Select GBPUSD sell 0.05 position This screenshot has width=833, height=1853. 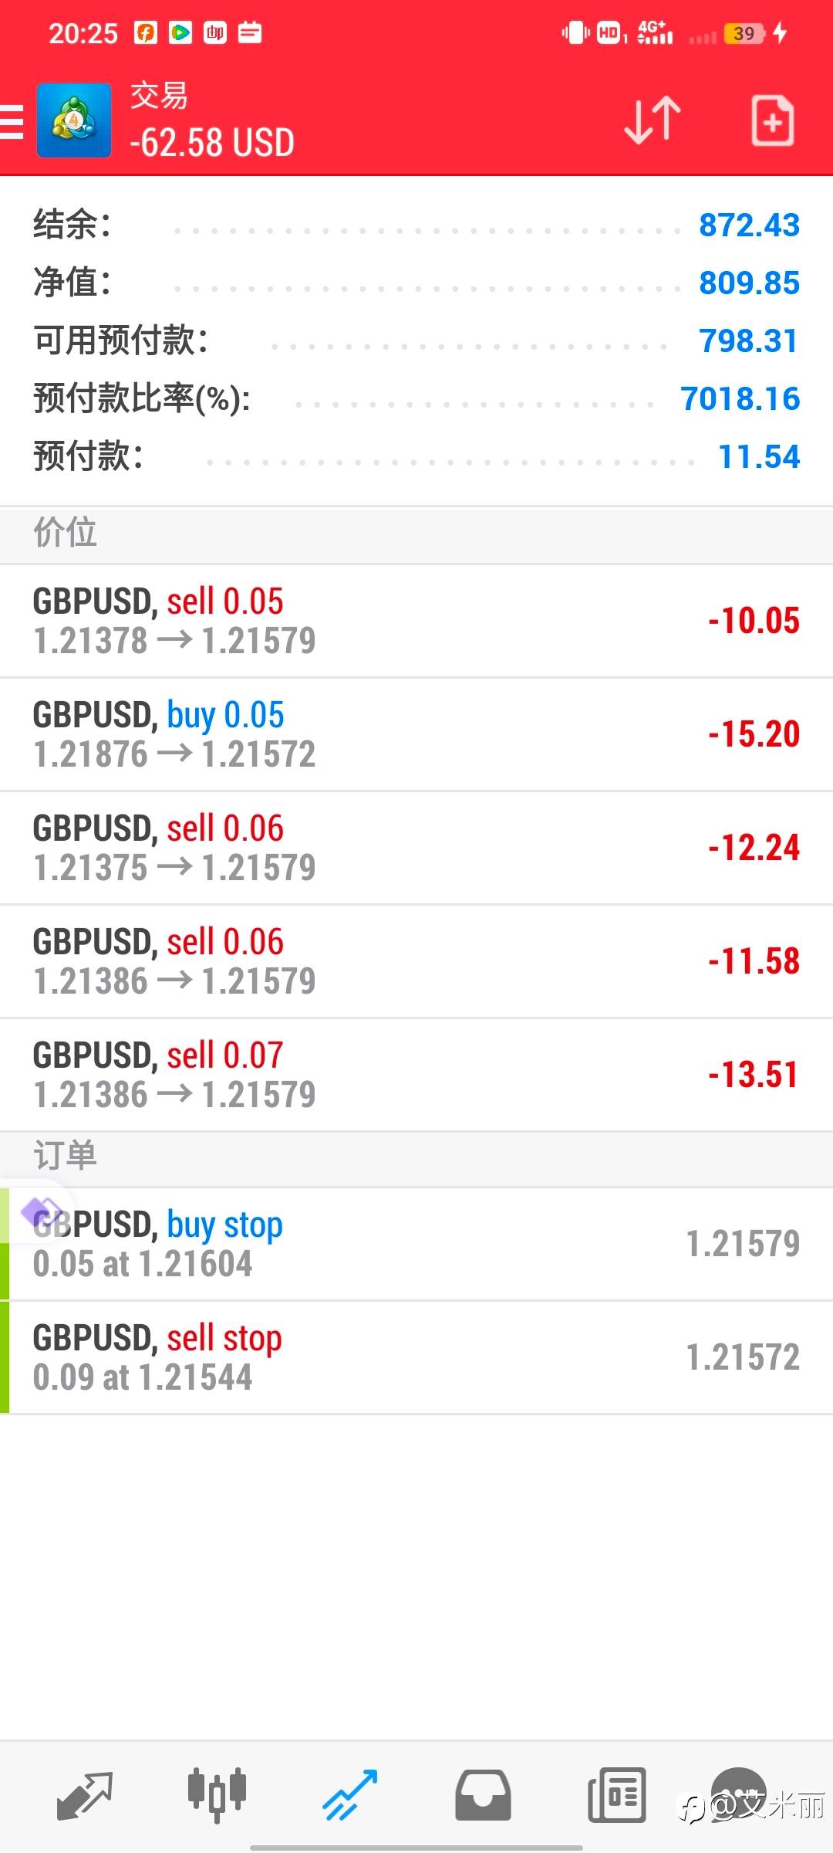click(x=416, y=621)
